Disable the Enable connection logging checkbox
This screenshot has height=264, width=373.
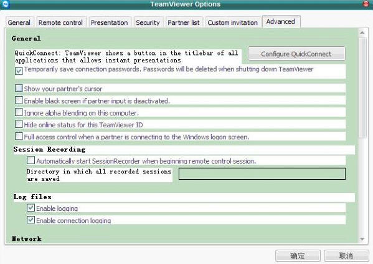[x=31, y=220]
